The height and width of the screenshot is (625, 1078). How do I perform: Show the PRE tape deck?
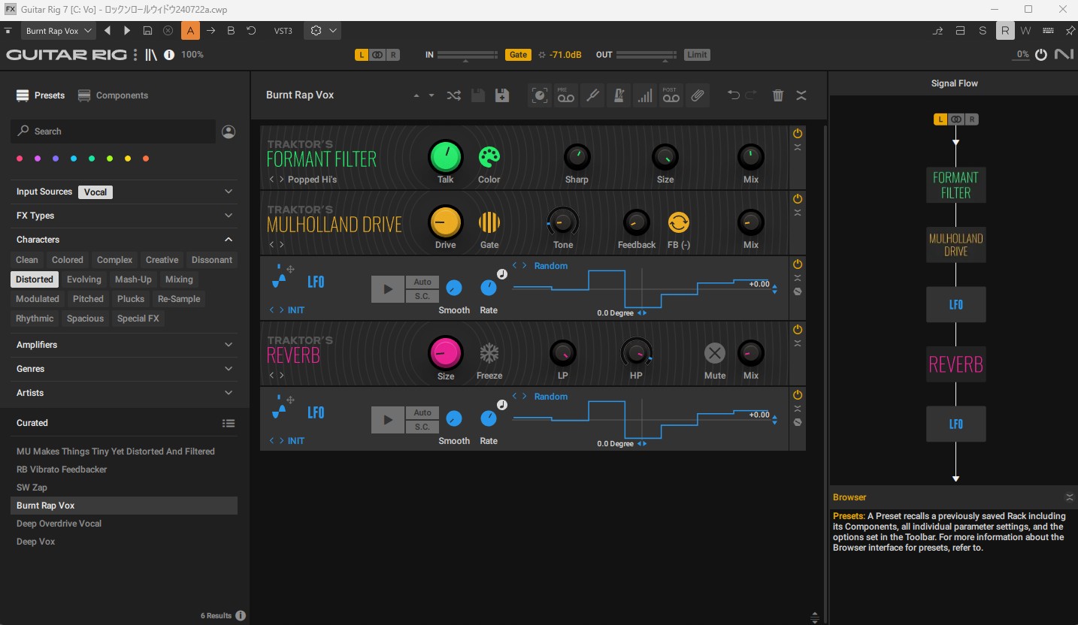566,95
